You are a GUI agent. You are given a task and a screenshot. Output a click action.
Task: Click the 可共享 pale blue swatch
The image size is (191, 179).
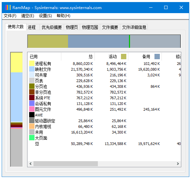[32, 75]
